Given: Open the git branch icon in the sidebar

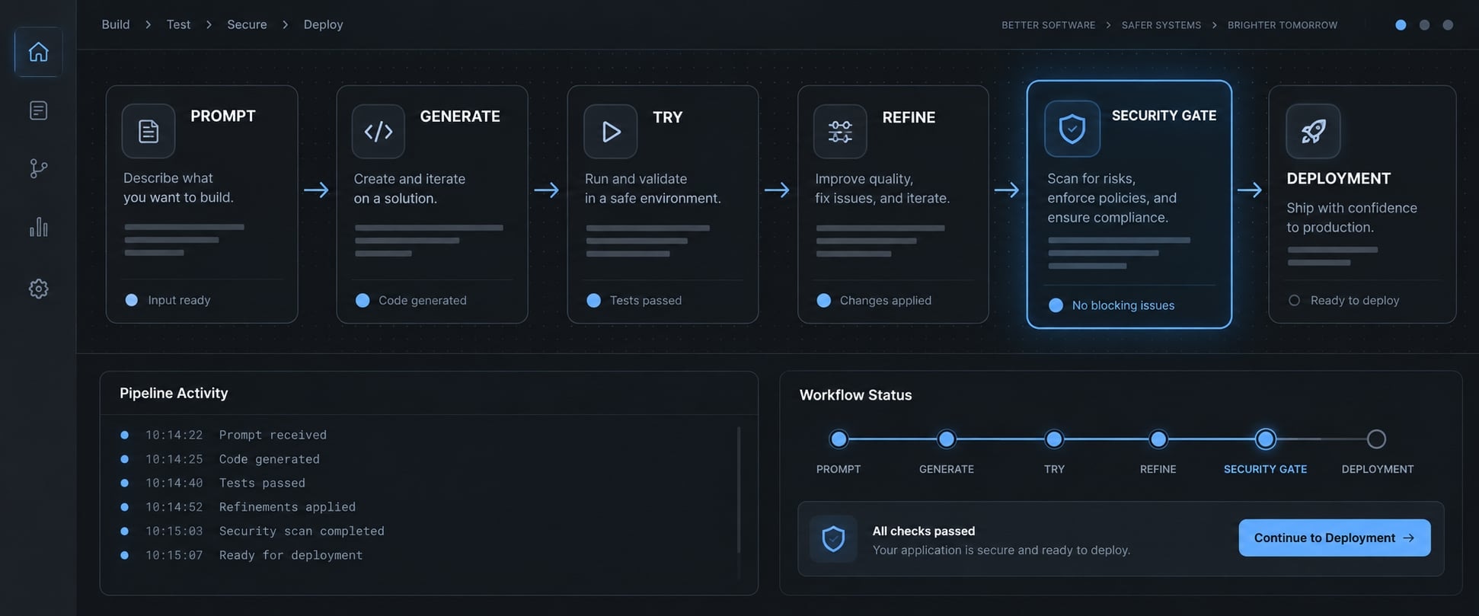Looking at the screenshot, I should (x=38, y=168).
